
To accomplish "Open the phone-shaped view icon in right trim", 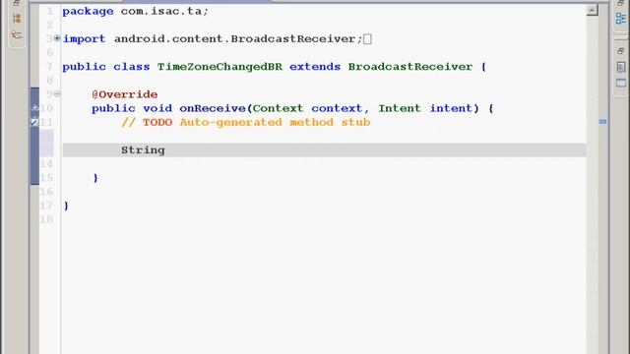I will point(621,67).
